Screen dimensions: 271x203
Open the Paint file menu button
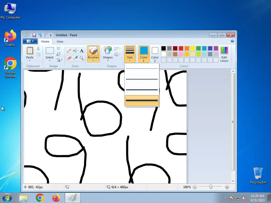pyautogui.click(x=30, y=41)
